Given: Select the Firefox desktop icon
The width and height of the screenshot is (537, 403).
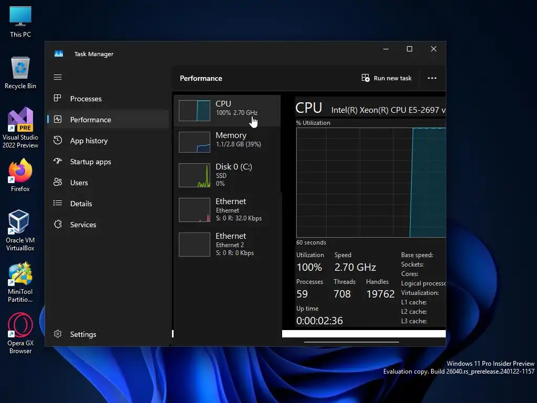Looking at the screenshot, I should click(20, 175).
